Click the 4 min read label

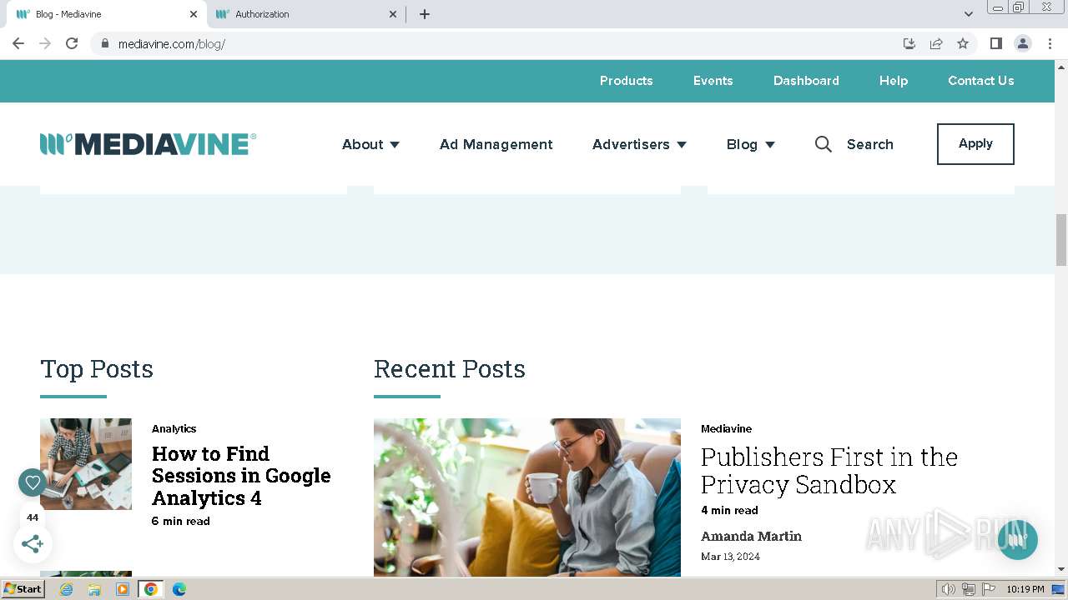(729, 510)
